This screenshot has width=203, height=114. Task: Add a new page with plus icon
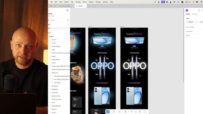coord(68,24)
